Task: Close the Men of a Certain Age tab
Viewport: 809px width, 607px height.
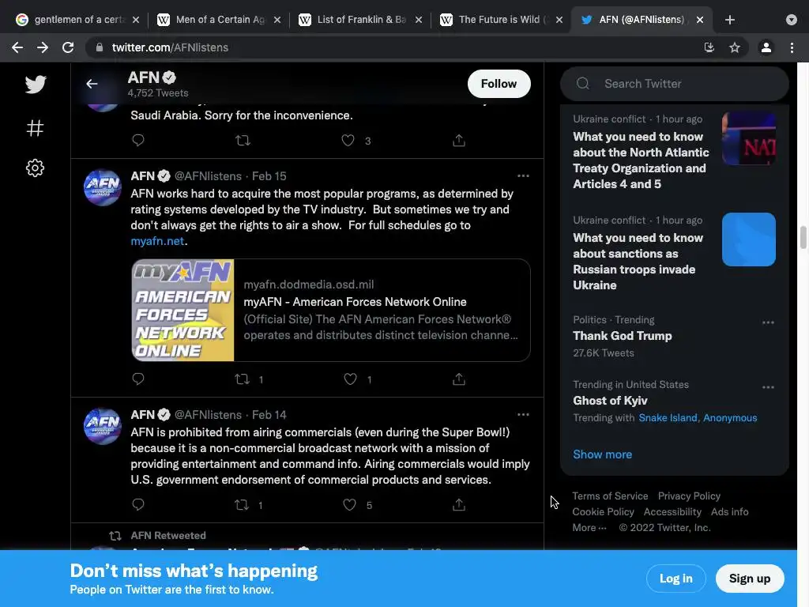Action: pyautogui.click(x=277, y=20)
